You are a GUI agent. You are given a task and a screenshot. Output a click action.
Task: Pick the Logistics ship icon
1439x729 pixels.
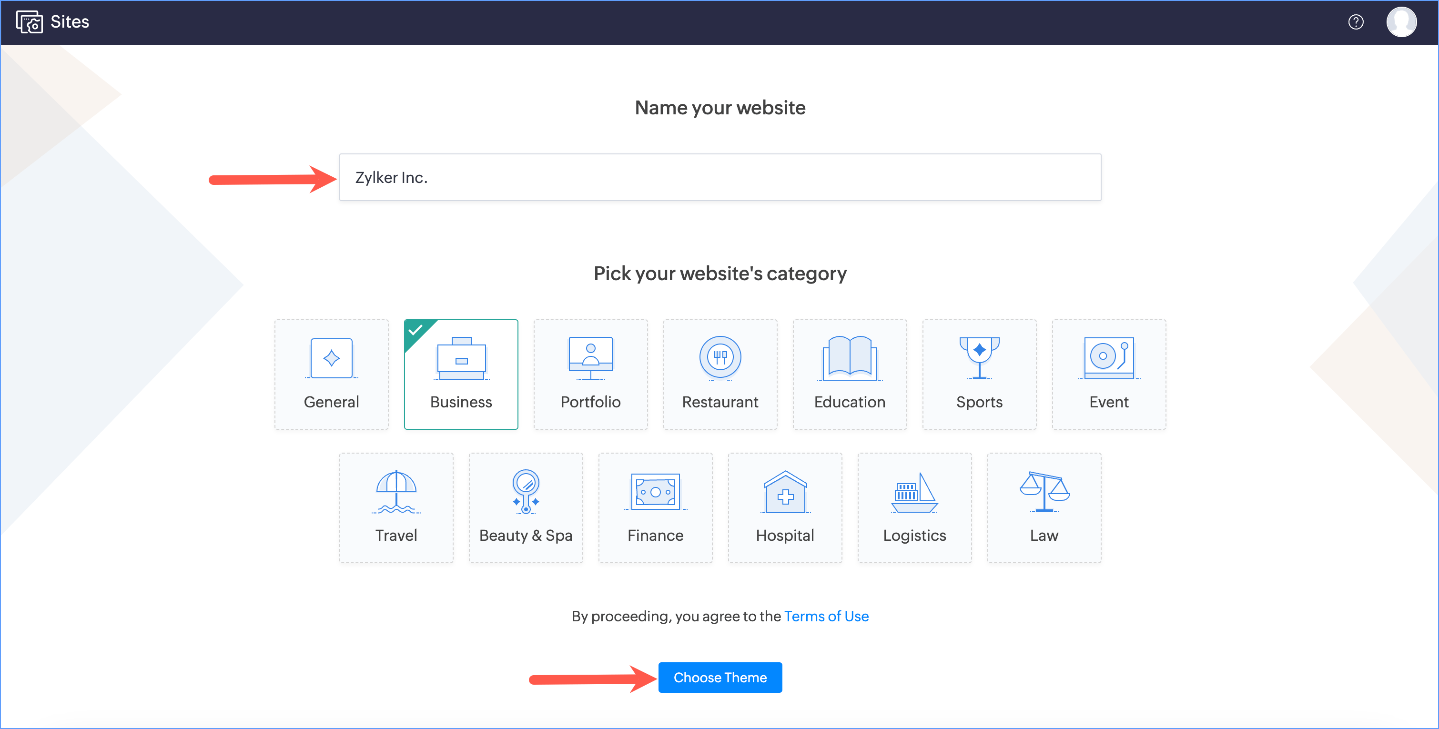pos(914,492)
